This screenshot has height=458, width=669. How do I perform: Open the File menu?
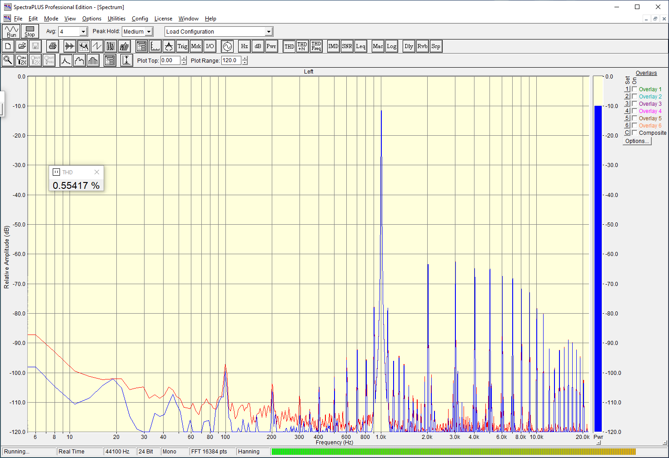[x=18, y=19]
